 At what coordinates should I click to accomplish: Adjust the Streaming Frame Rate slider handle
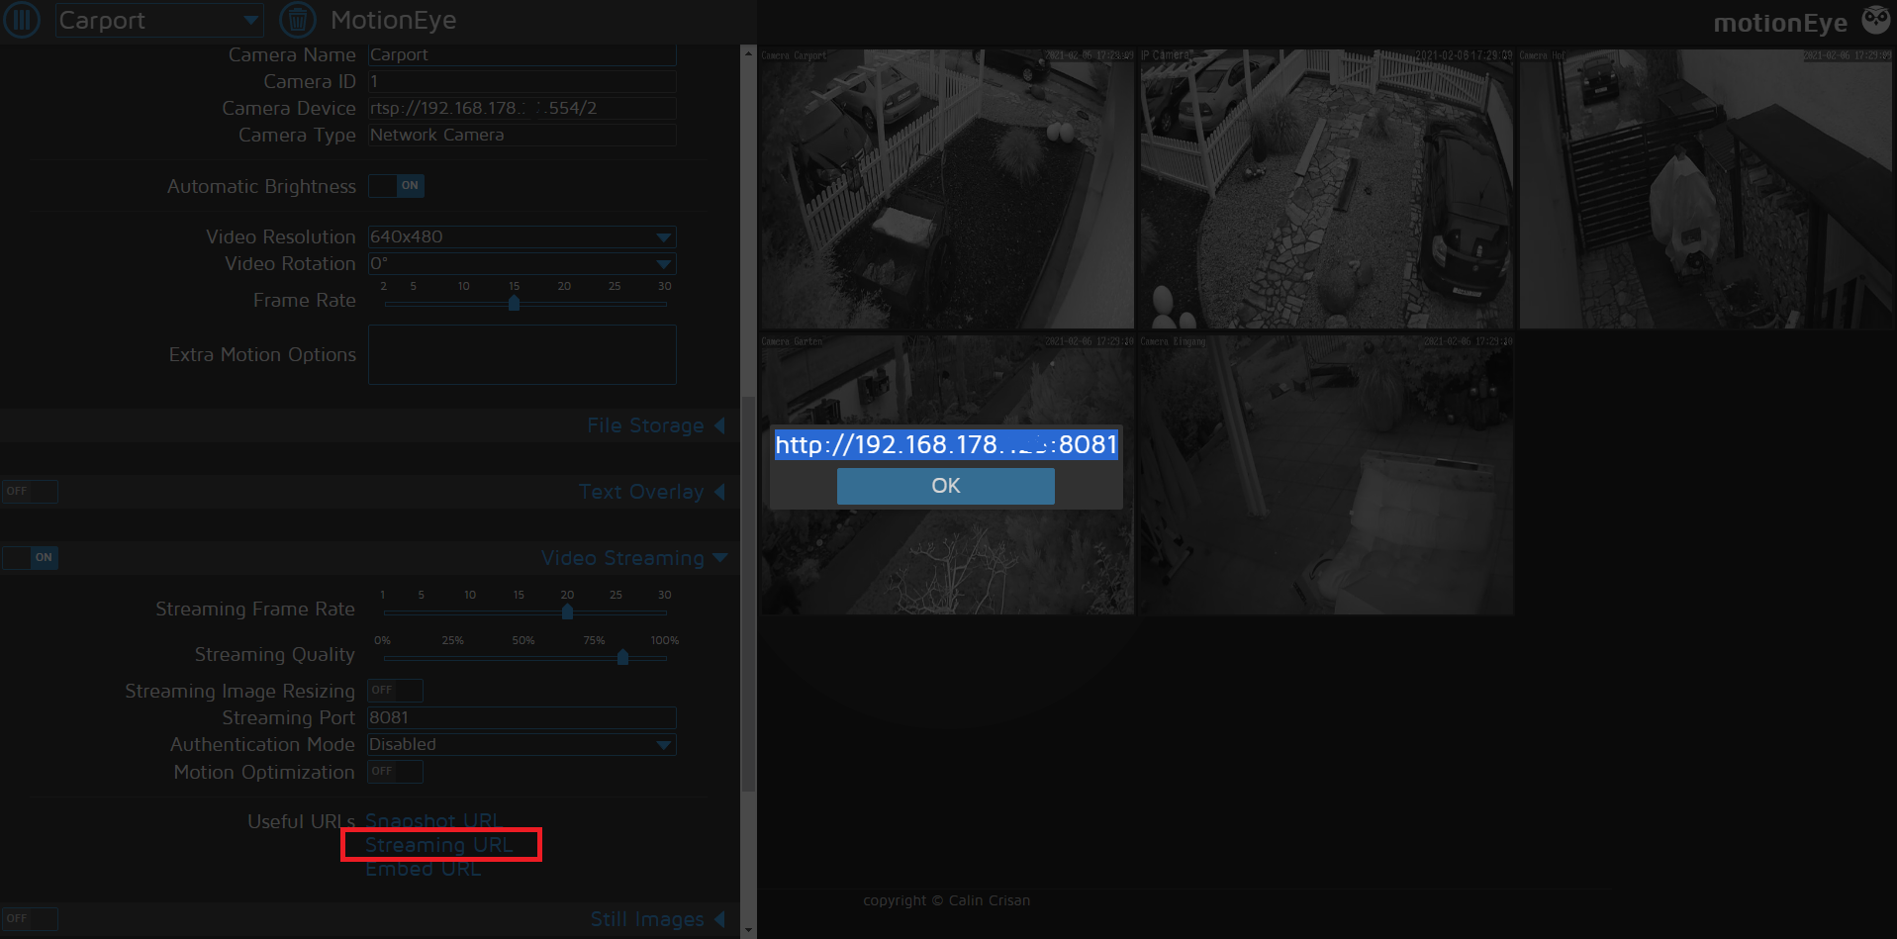567,612
